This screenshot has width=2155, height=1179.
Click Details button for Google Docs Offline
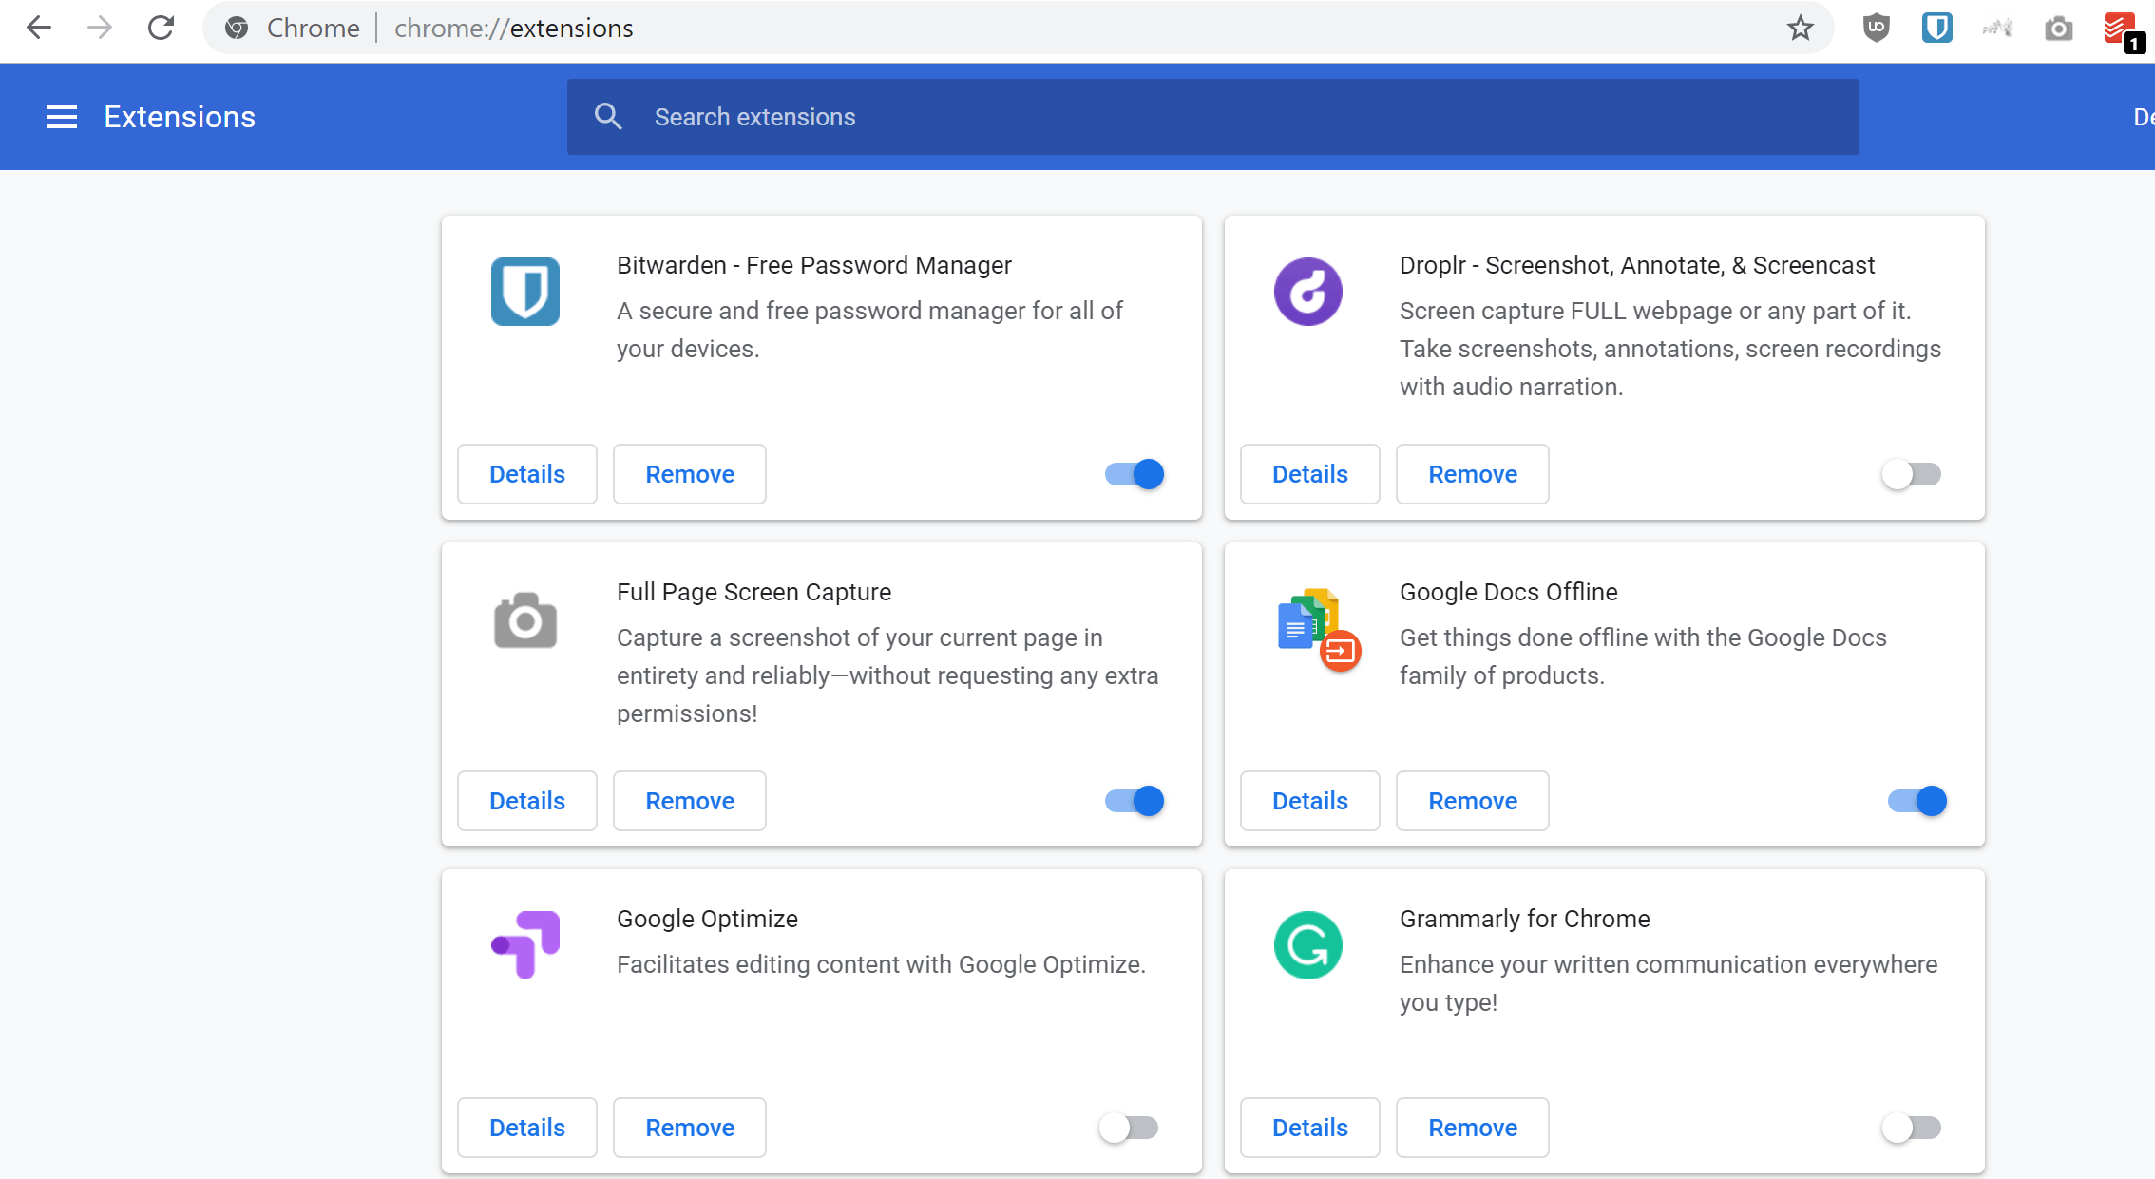1310,800
